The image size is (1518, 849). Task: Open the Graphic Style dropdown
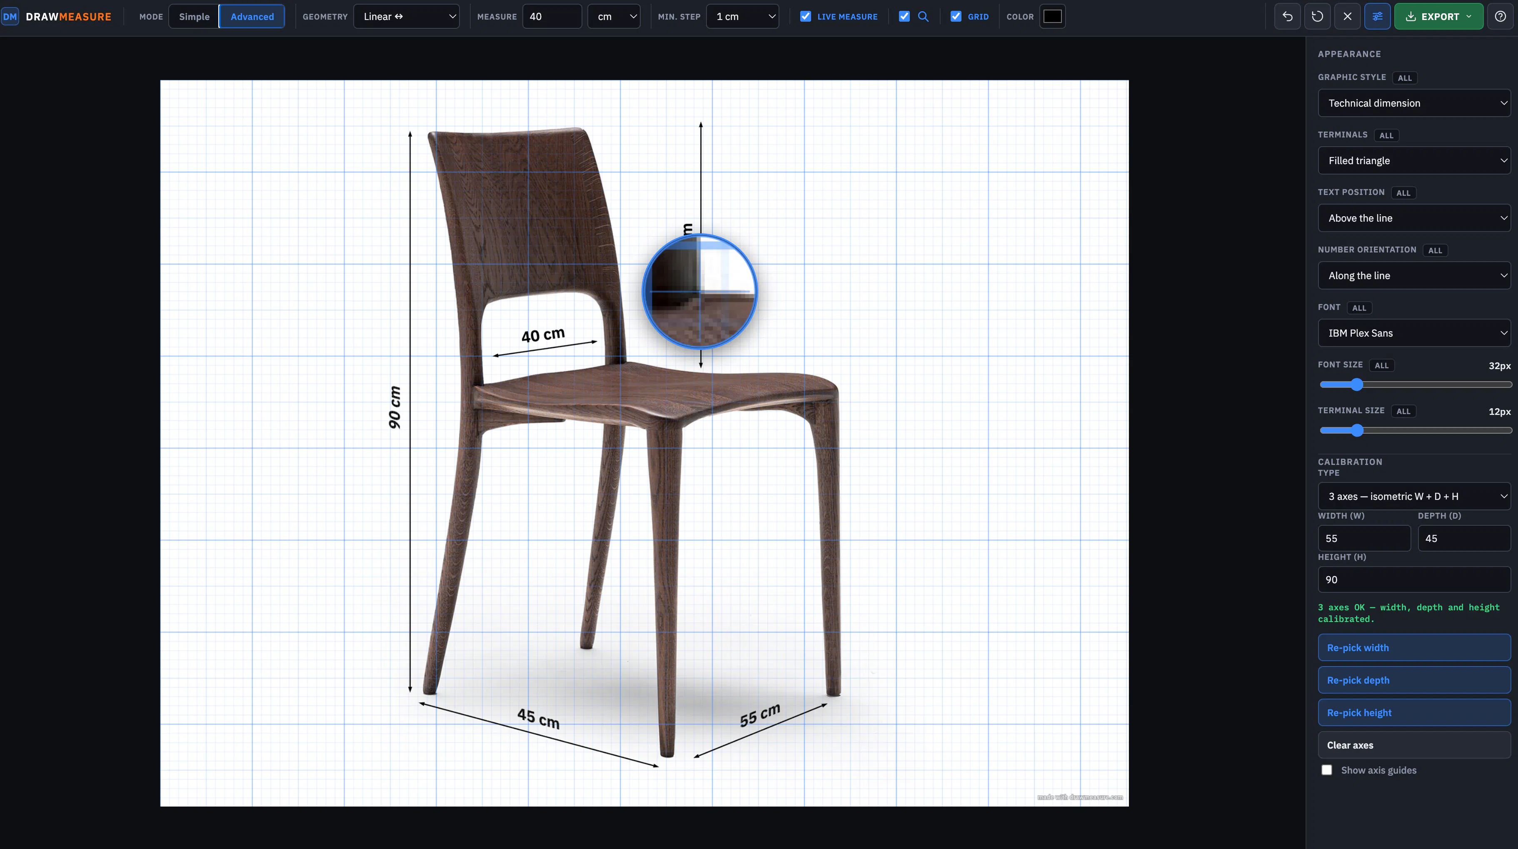(1414, 103)
